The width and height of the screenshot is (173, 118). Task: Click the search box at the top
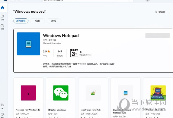88,1
